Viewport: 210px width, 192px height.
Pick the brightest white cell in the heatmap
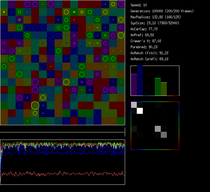coord(140,111)
